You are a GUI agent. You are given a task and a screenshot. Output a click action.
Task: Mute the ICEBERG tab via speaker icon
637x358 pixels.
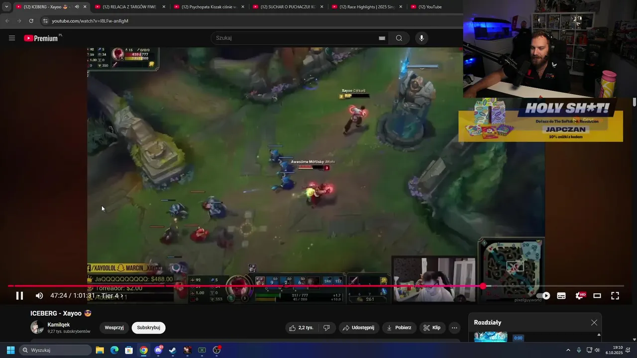(x=77, y=7)
